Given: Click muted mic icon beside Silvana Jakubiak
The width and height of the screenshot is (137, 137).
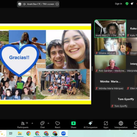Looking at the screenshot, I should 97,53.
